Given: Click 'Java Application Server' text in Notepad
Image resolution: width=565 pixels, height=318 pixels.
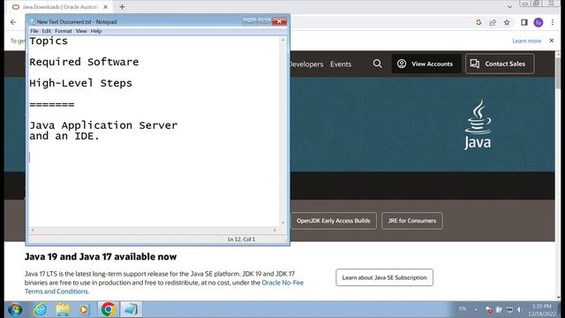Looking at the screenshot, I should point(103,125).
